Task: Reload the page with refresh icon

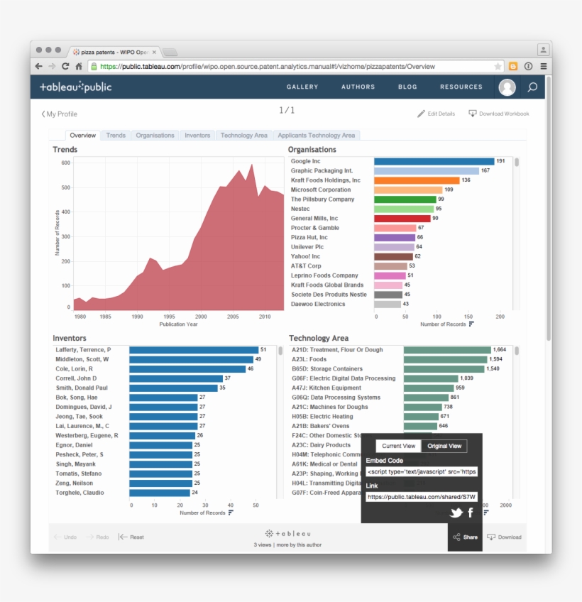Action: [x=65, y=67]
